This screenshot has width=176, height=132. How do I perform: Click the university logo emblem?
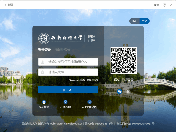click(44, 38)
